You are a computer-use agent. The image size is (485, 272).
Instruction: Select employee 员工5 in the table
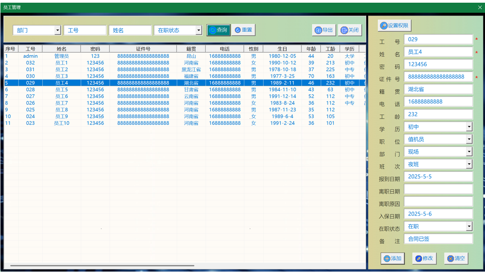(184, 89)
